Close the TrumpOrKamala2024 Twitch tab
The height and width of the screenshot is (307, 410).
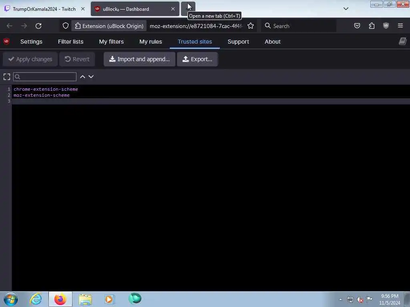(x=83, y=9)
